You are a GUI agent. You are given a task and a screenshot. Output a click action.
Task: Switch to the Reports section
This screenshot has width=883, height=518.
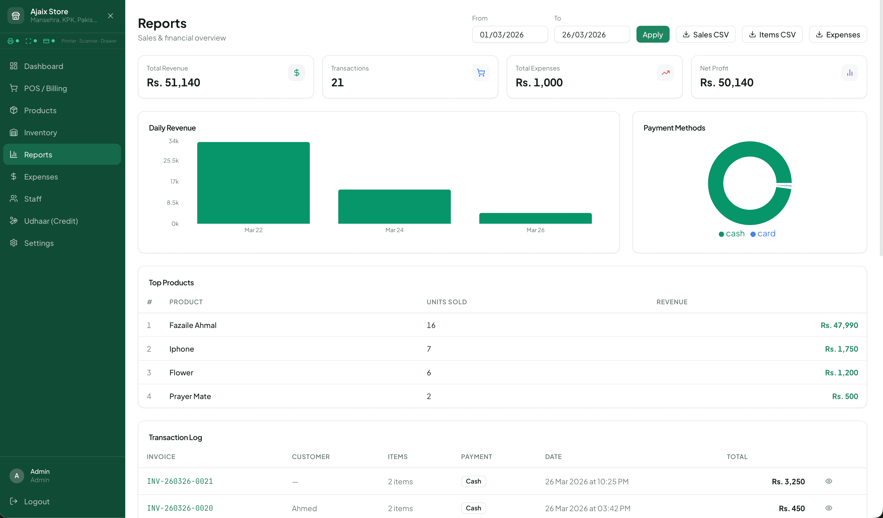(38, 154)
